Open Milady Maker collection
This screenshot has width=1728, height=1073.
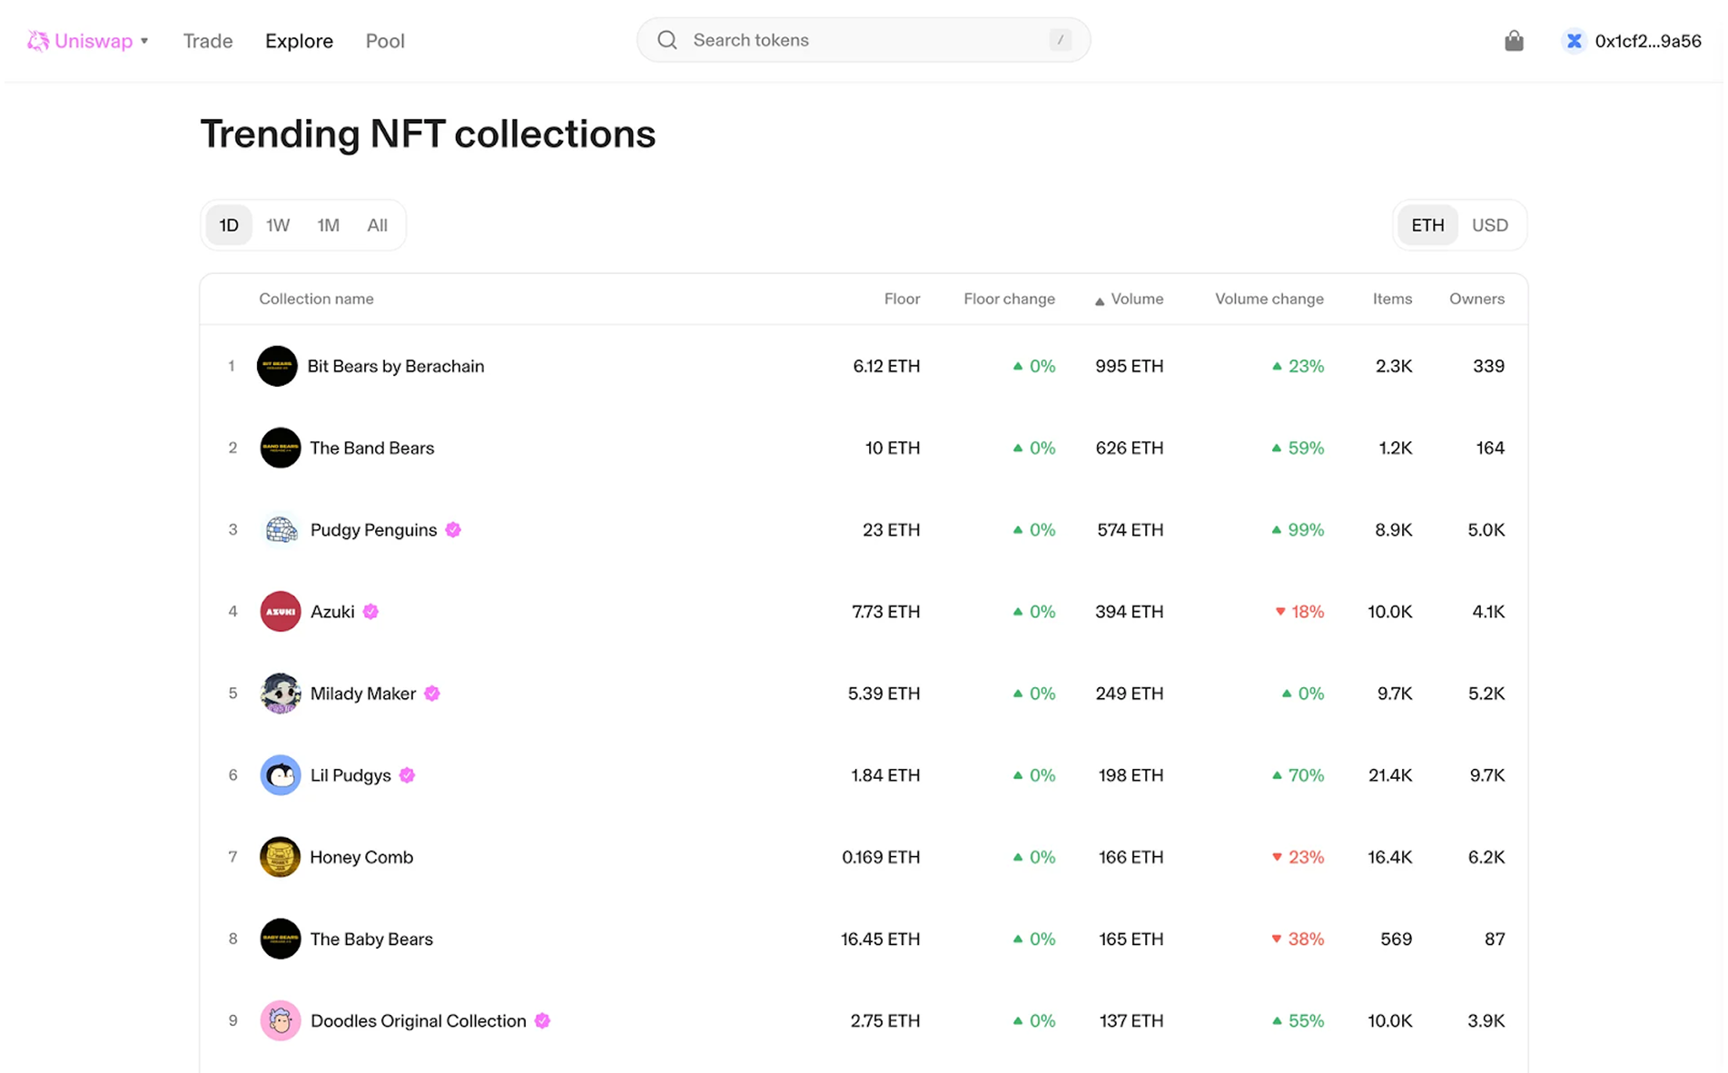pyautogui.click(x=363, y=694)
